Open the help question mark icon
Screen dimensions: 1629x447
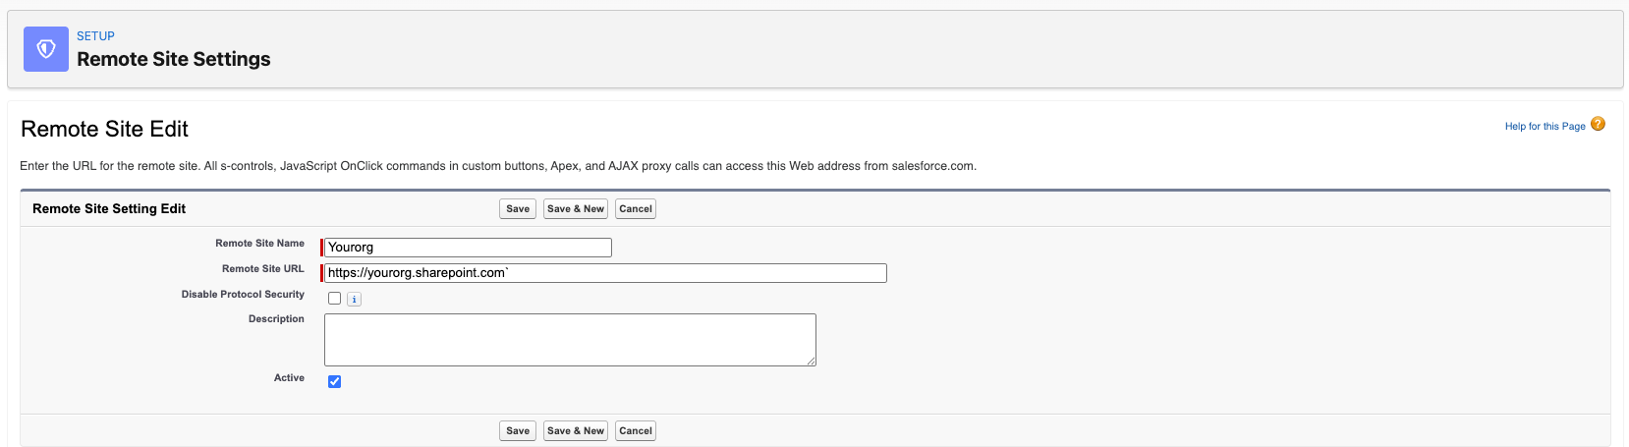(1598, 124)
